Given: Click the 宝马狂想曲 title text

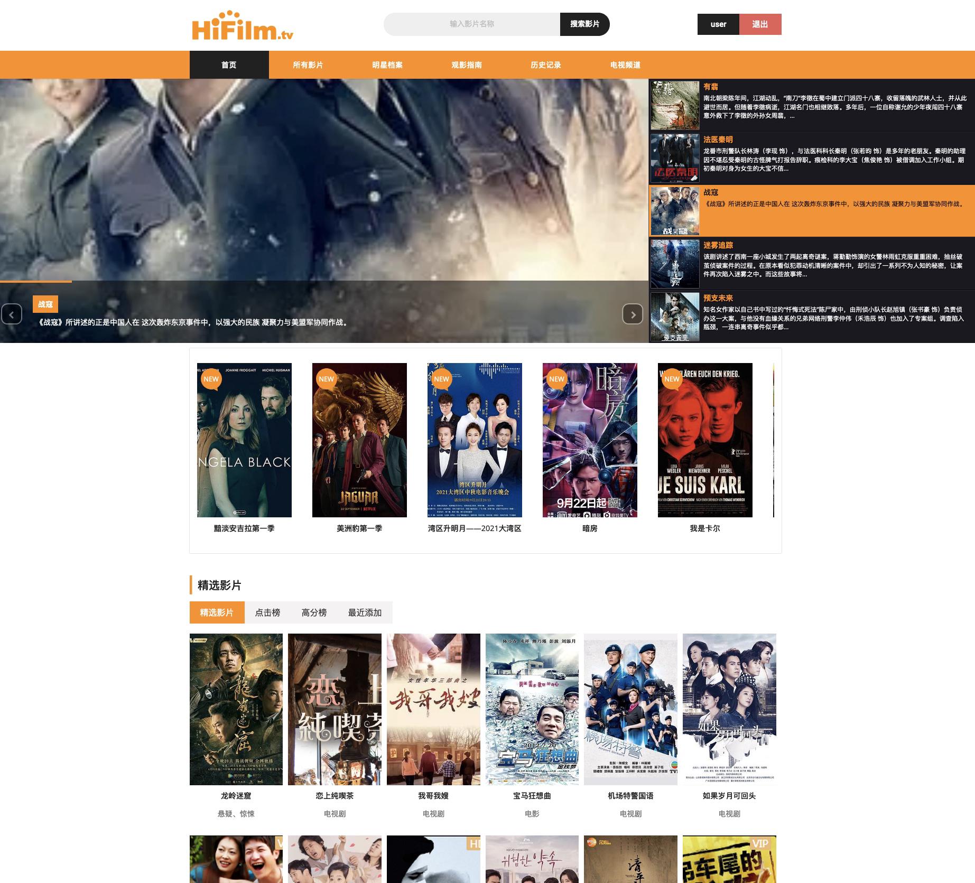Looking at the screenshot, I should (x=532, y=796).
